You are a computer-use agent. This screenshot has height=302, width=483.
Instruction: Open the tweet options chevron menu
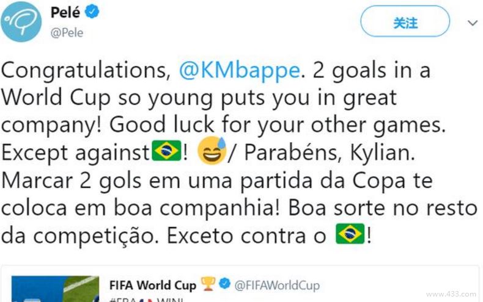472,23
